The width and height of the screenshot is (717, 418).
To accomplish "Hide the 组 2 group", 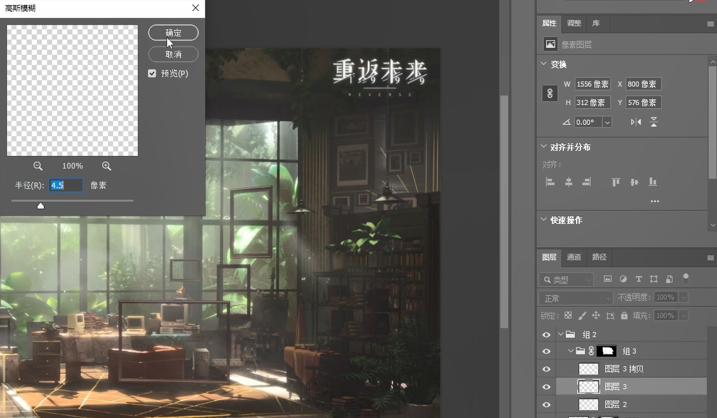I will [546, 335].
